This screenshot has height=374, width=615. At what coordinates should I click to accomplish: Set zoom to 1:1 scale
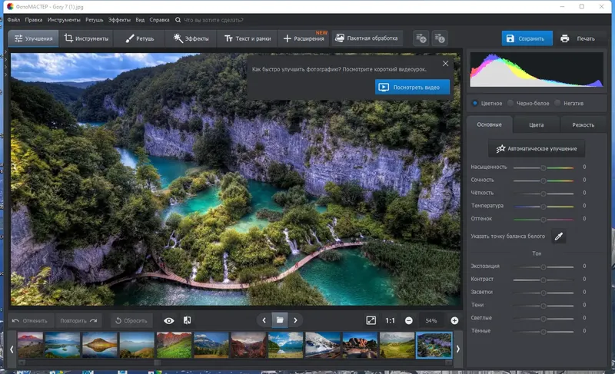[x=390, y=320]
